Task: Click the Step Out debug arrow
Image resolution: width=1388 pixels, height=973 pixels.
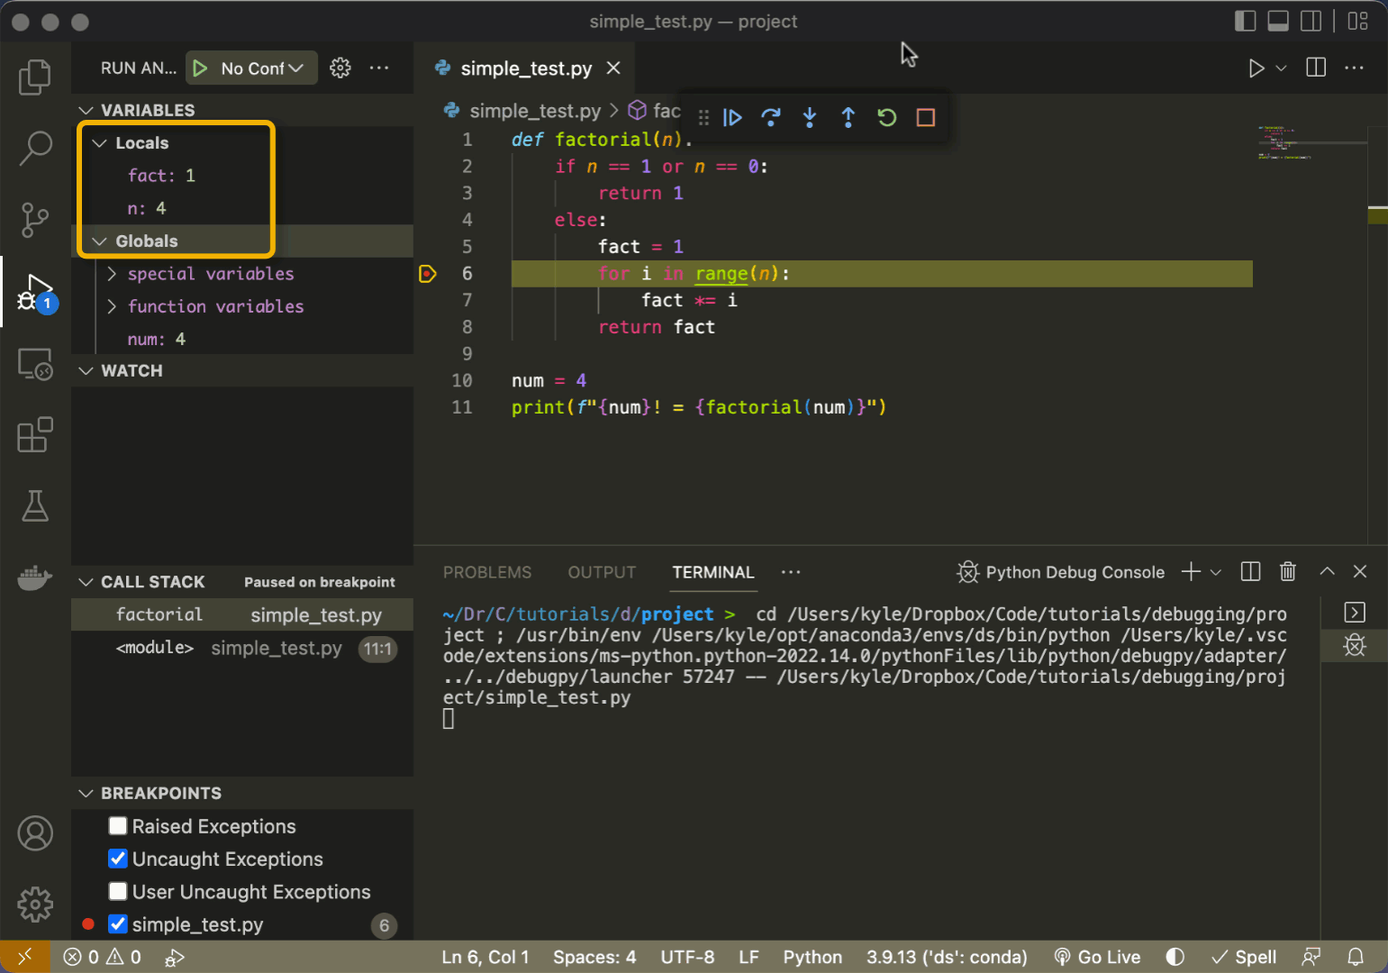Action: [848, 118]
